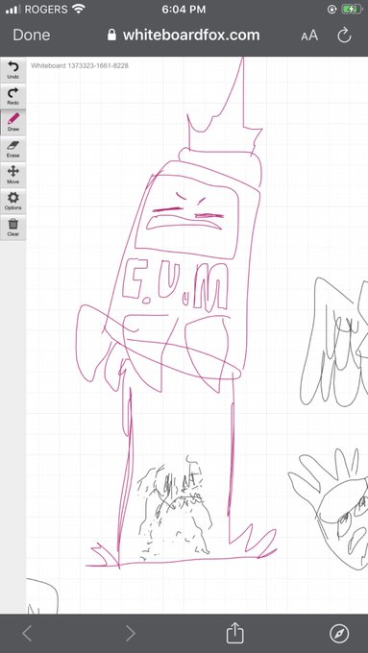Tap the battery charging indicator
Screen dimensions: 368x653
352,10
